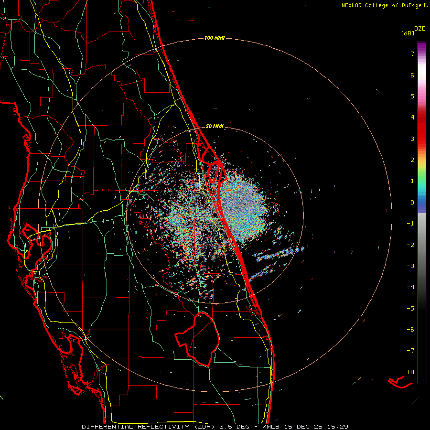Click the -3 value on color scale
Image resolution: width=430 pixels, height=430 pixels.
tap(410, 266)
